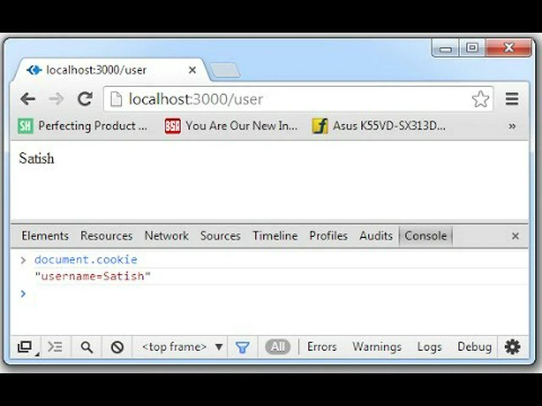
Task: Click the Flipkart bookmark favicon
Action: tap(320, 126)
